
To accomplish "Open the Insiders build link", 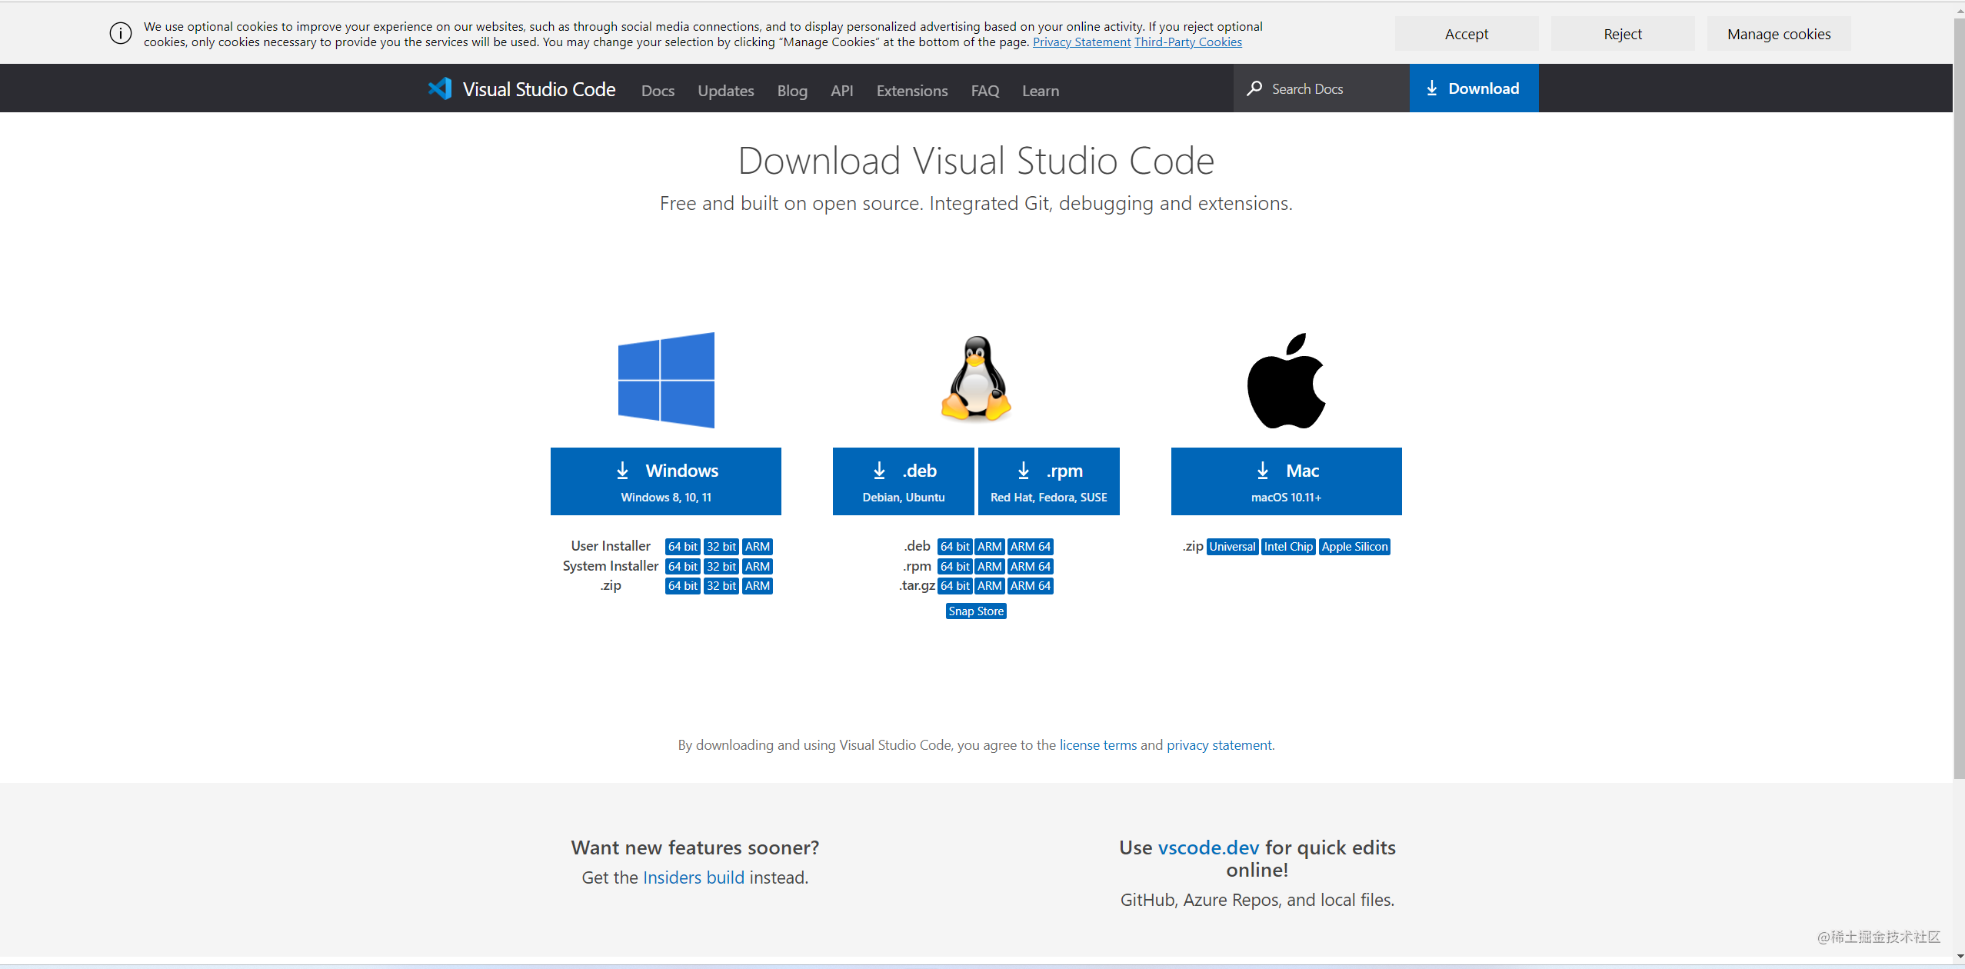I will click(694, 877).
